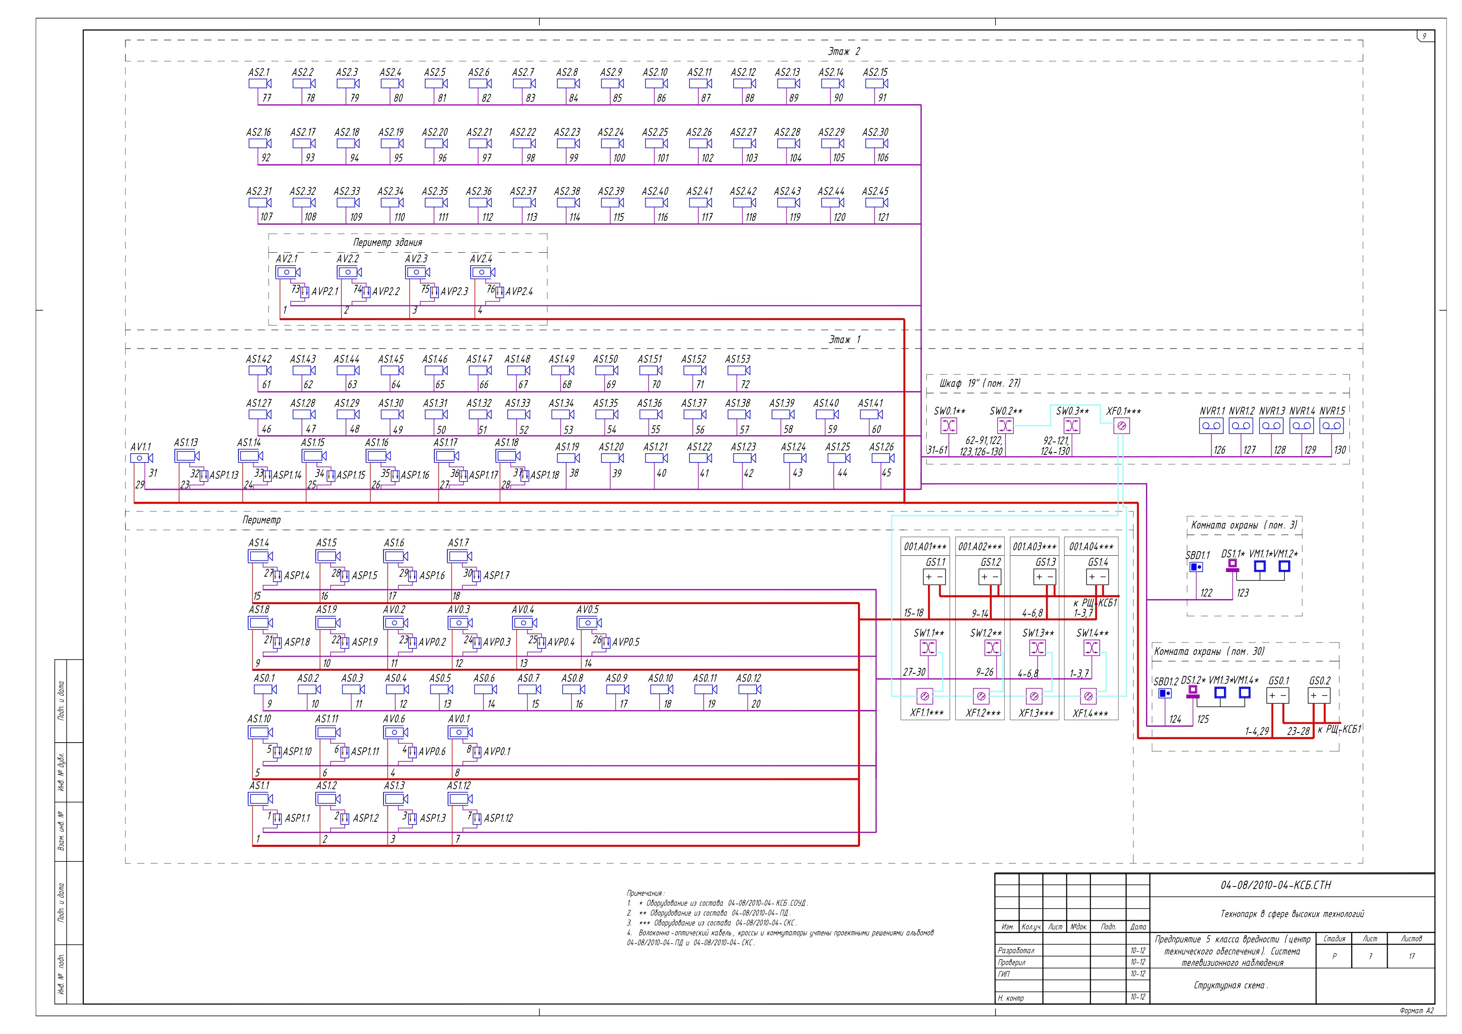Click the XF1.3 optical cross symbol
Screen dimensions: 1462x1034
(x=1035, y=696)
